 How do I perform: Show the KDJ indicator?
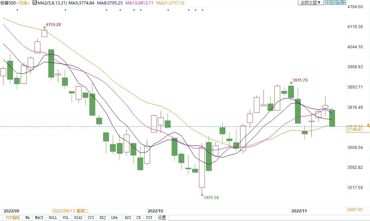pyautogui.click(x=102, y=218)
